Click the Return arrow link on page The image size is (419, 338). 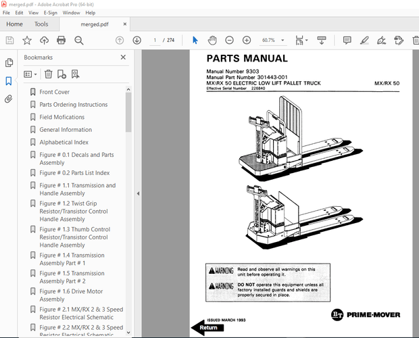click(x=207, y=328)
